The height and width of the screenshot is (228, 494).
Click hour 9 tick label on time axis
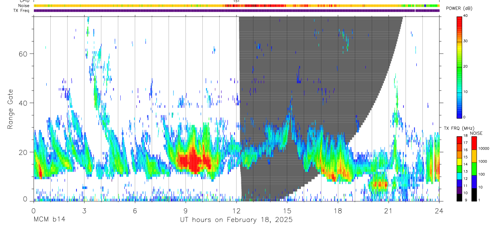[185, 210]
